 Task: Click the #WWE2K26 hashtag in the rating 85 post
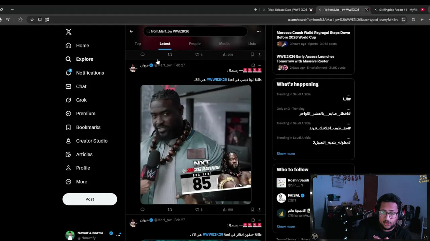point(217,80)
